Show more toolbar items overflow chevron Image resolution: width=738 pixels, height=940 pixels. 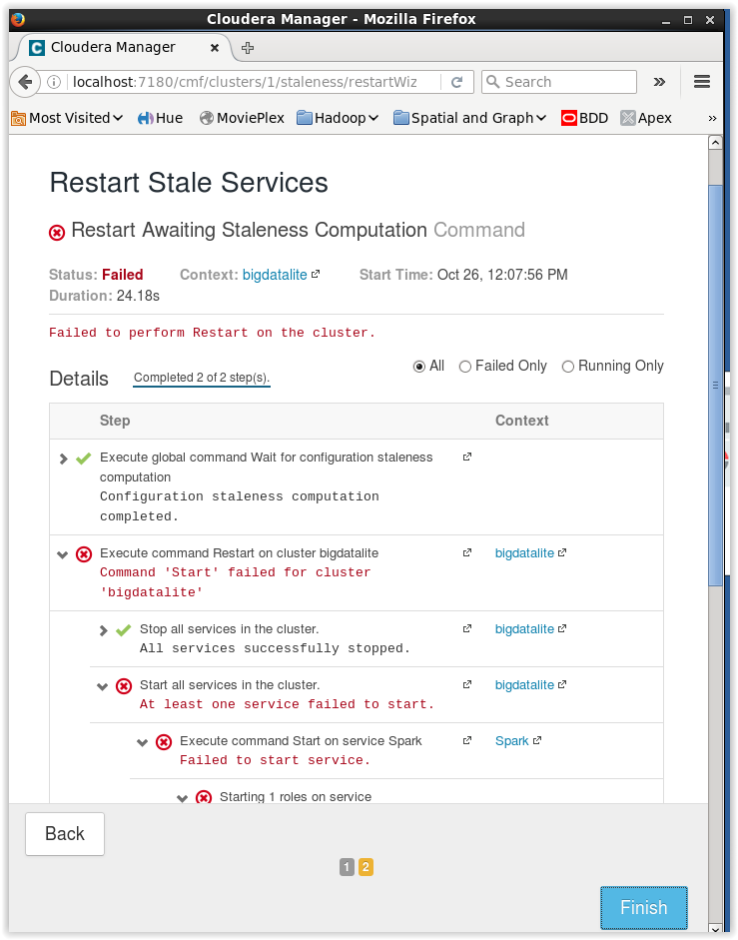(x=659, y=82)
